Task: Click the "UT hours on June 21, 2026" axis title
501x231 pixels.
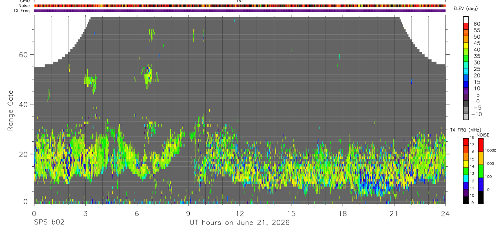Action: pos(239,223)
